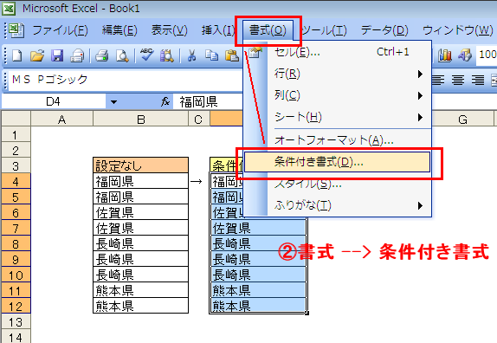The height and width of the screenshot is (343, 497).
Task: Click the 設定なし header cell
Action: point(141,165)
